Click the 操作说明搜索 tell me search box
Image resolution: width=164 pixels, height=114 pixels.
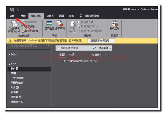92,16
